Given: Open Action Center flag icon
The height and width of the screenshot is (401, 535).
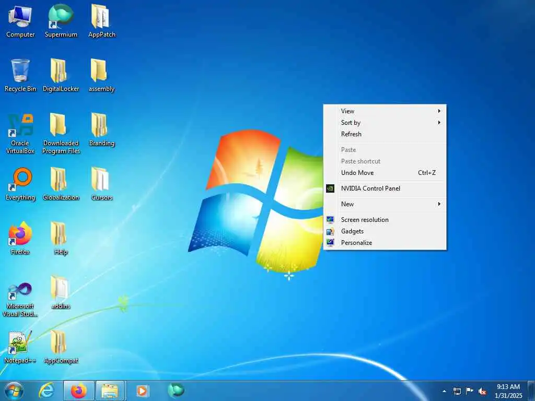Looking at the screenshot, I should [x=470, y=391].
